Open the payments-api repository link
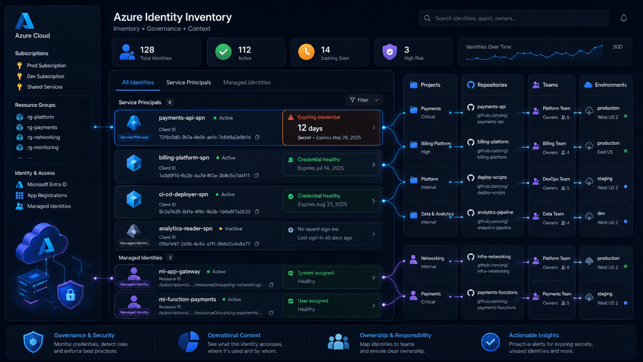The width and height of the screenshot is (643, 362). pyautogui.click(x=492, y=118)
